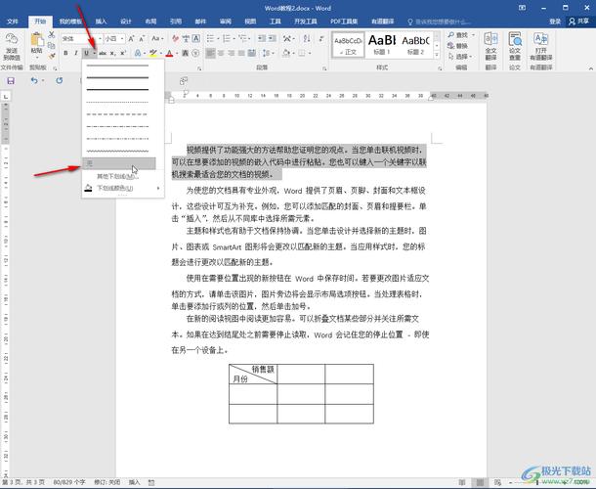Screen dimensions: 596x489
Task: Toggle Center paragraph alignment
Action: click(x=221, y=53)
